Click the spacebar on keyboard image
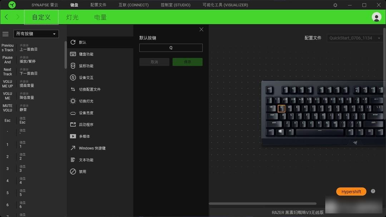The height and width of the screenshot is (217, 386). 320,132
